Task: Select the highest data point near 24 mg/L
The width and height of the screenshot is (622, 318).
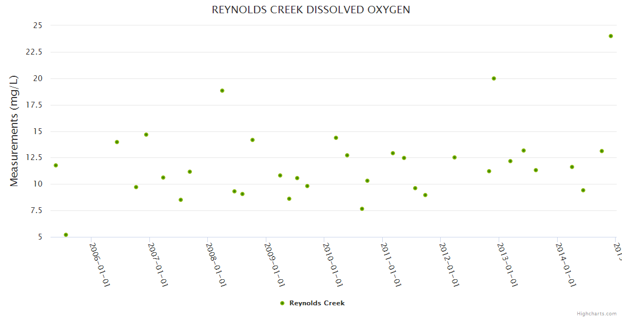Action: coord(611,36)
